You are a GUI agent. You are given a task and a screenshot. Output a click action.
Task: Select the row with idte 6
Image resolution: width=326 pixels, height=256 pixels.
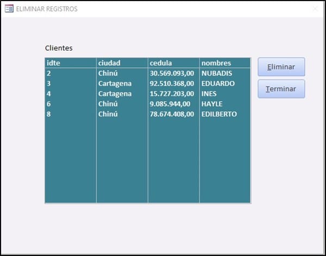148,104
